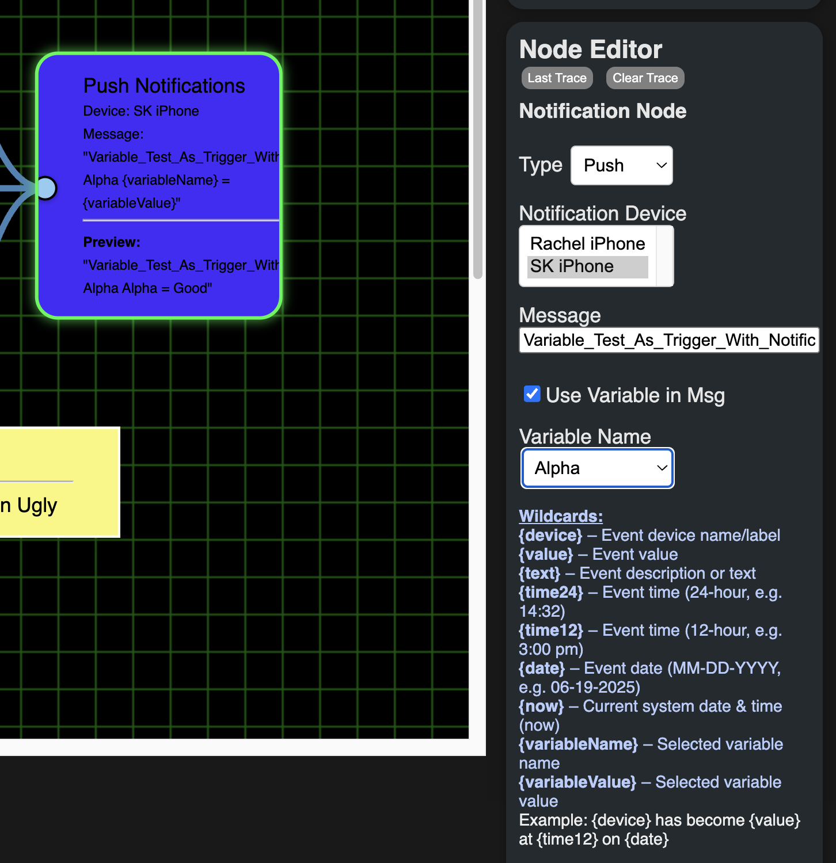The height and width of the screenshot is (863, 836).
Task: Click the {variableValue} wildcard text
Action: 577,782
